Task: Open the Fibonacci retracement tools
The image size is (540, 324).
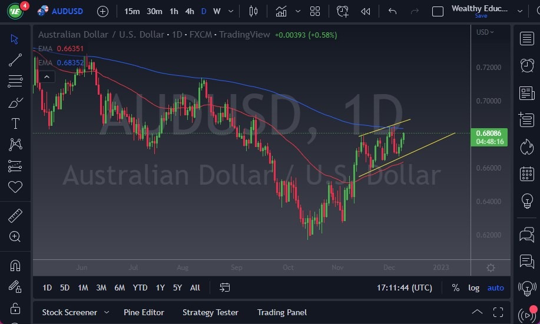Action: [15, 81]
